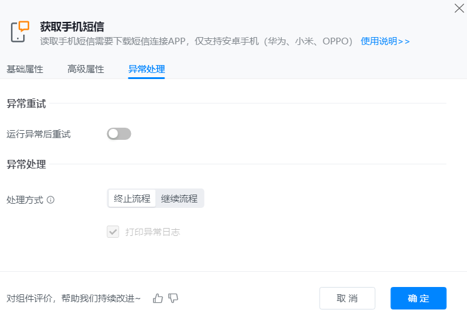
Task: Give thumbs down rating to component
Action: [x=174, y=298]
